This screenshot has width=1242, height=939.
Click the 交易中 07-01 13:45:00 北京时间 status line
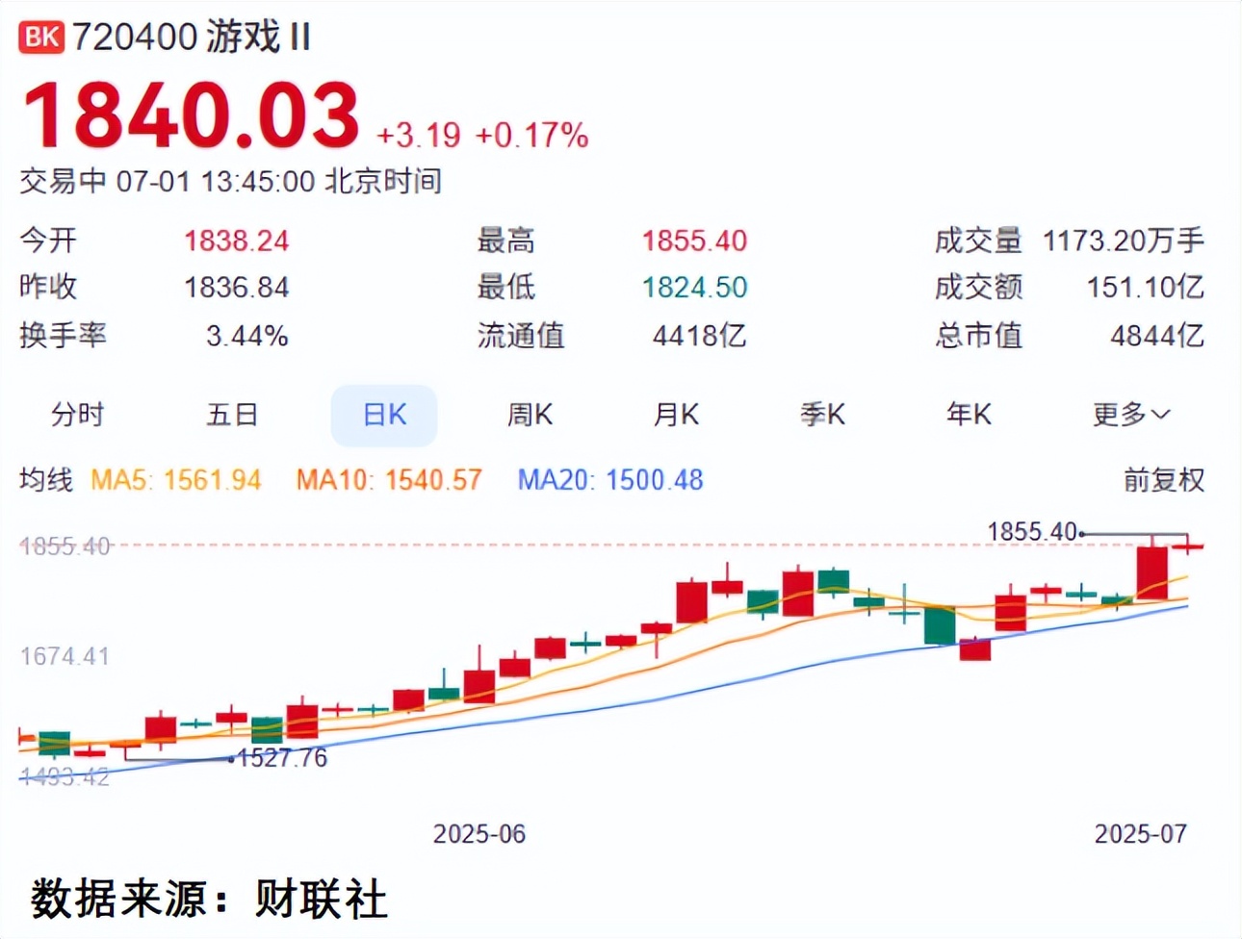[231, 181]
